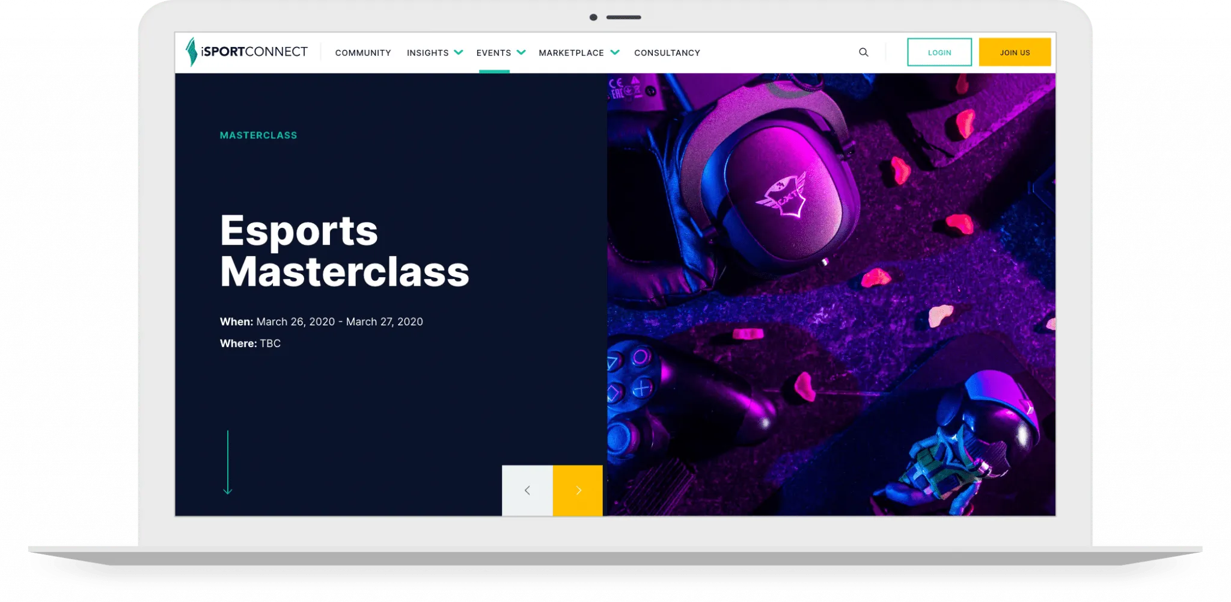Click the gaming headset hero image

[831, 294]
